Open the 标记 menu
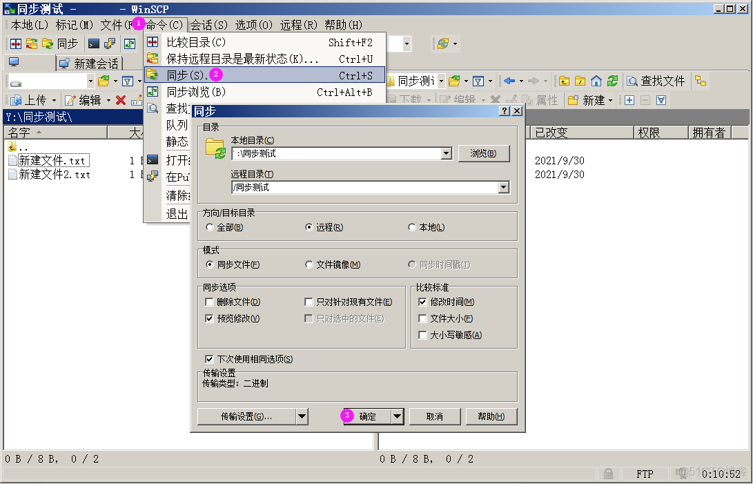 coord(75,25)
